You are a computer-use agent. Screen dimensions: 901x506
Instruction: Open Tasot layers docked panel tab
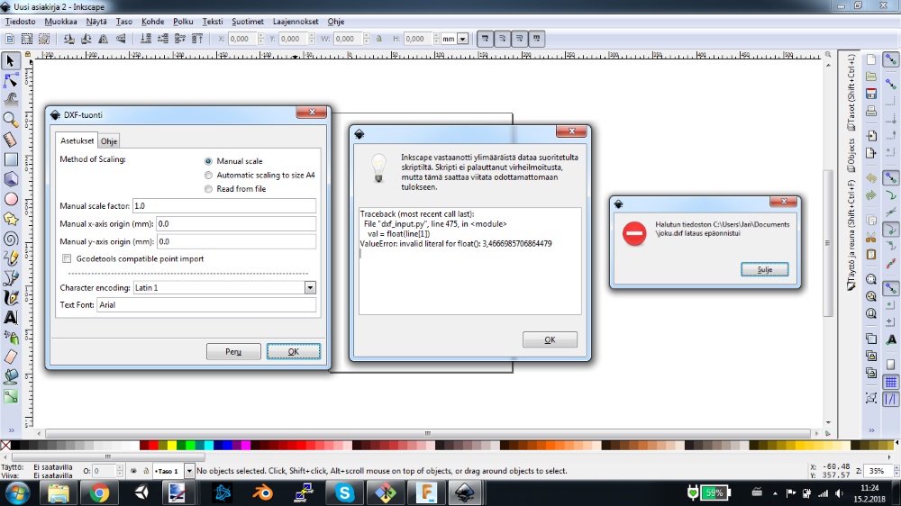tap(851, 93)
